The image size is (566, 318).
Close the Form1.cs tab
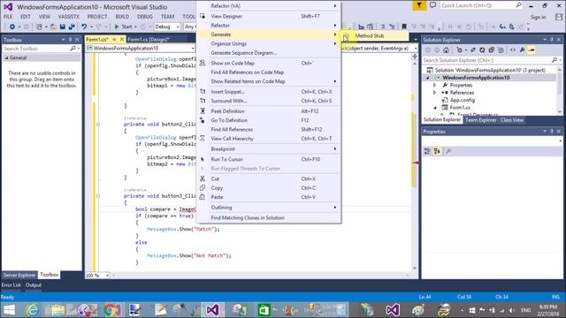[122, 39]
